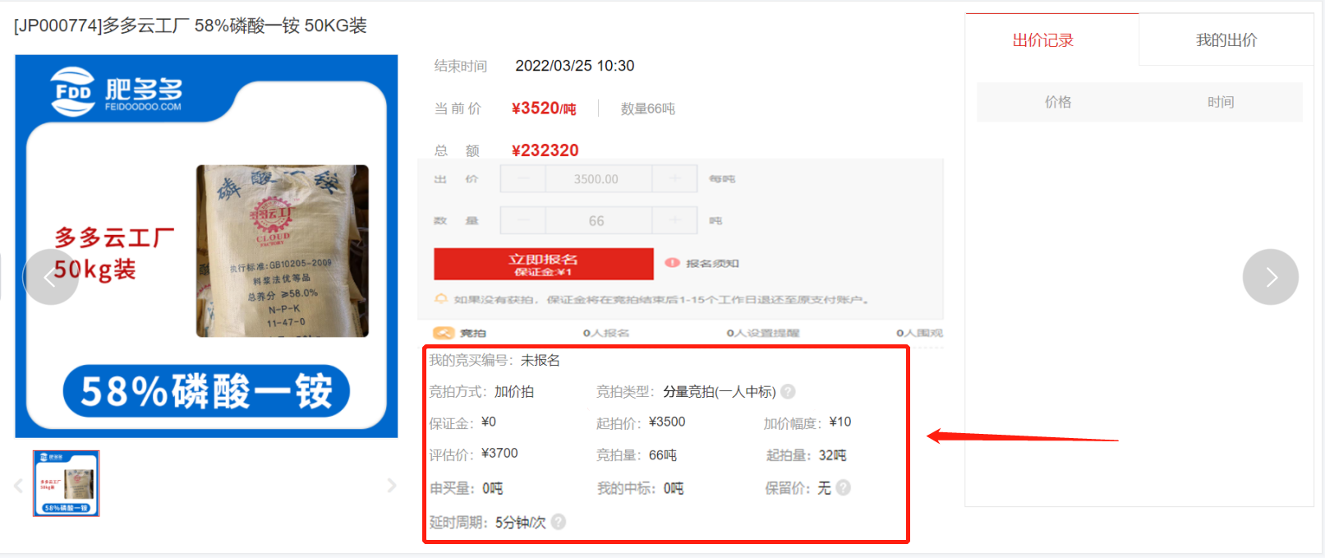
Task: Click the end time 2022/03/25 10:30
Action: point(575,66)
